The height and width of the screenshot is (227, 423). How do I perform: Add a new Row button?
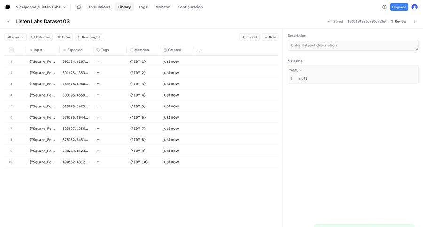click(x=270, y=37)
